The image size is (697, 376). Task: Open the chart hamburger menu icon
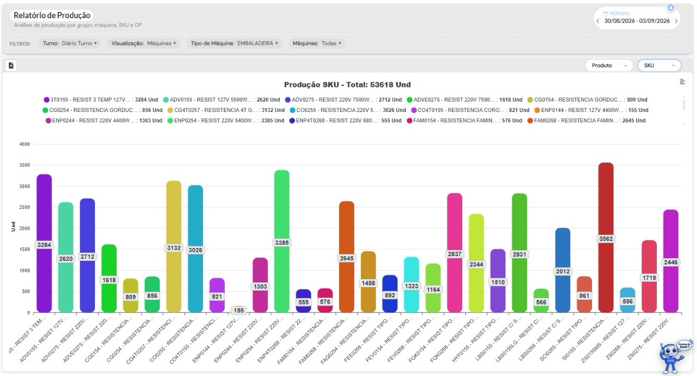click(682, 82)
